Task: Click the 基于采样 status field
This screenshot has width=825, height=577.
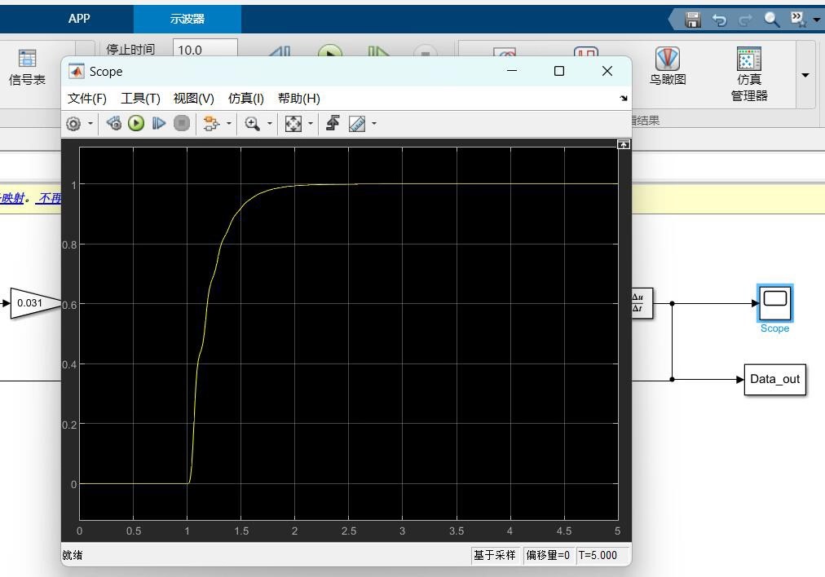Action: pos(495,556)
